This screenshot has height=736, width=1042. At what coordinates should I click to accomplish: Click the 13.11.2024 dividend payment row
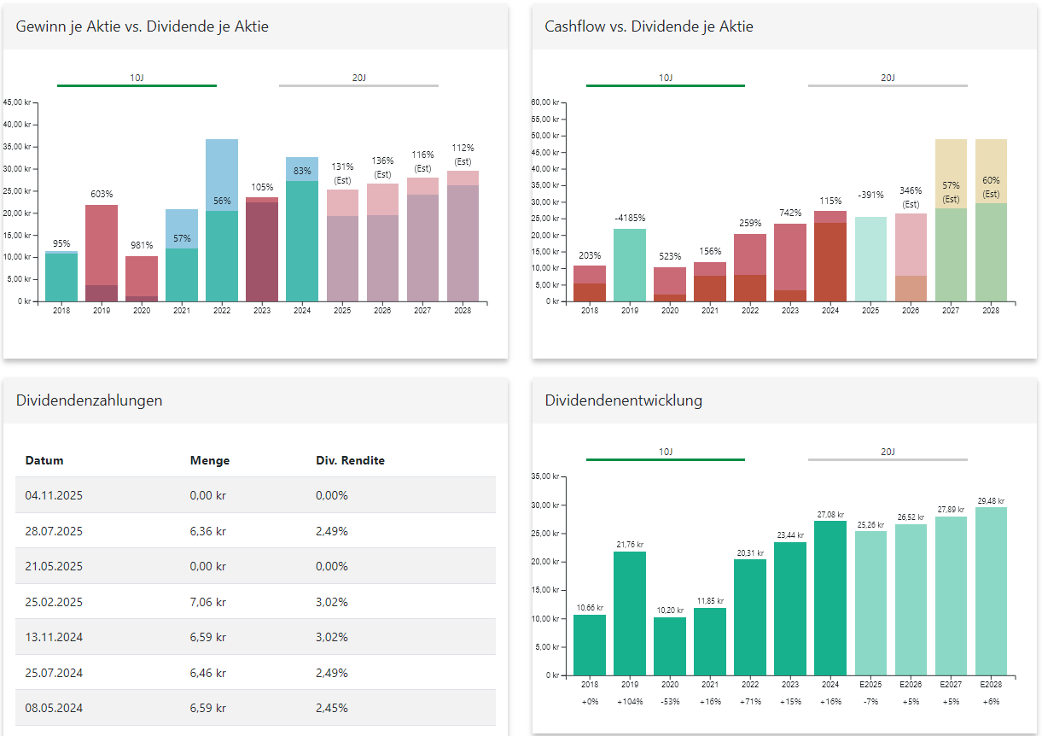[255, 637]
